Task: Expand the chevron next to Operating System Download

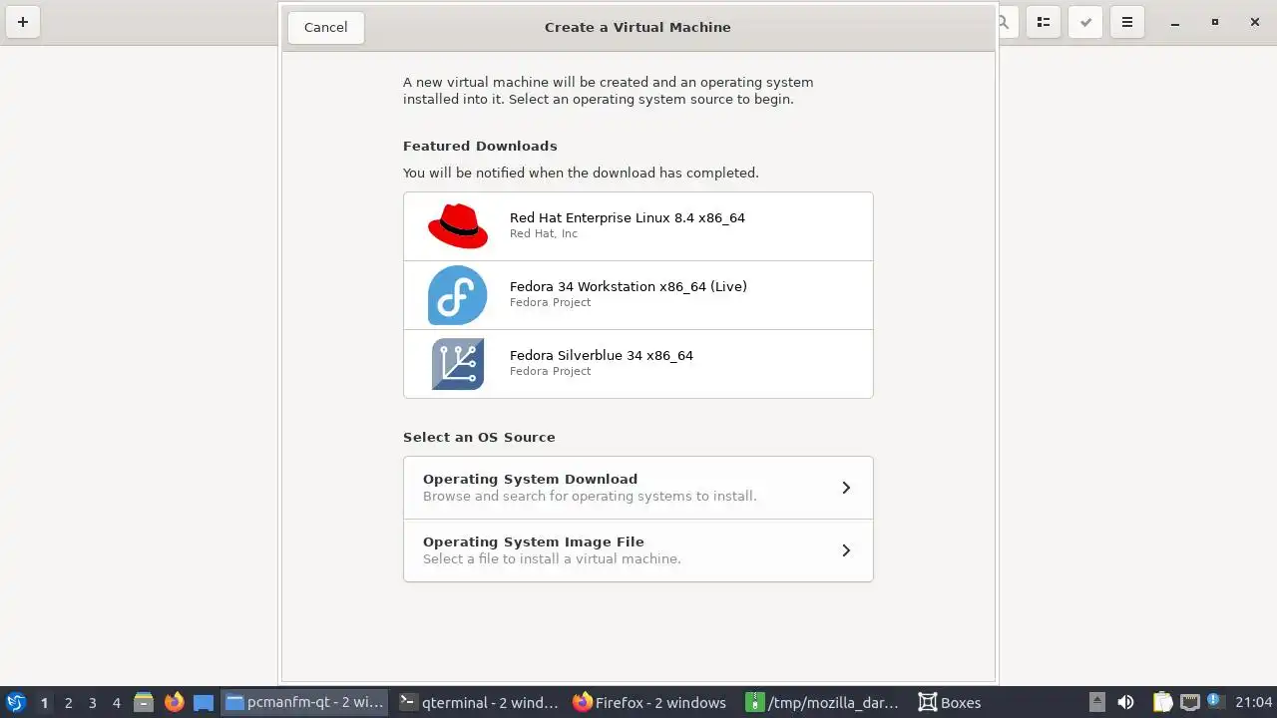Action: pyautogui.click(x=846, y=488)
